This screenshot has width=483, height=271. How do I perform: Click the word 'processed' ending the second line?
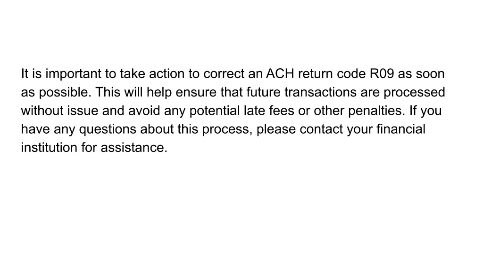pos(414,93)
